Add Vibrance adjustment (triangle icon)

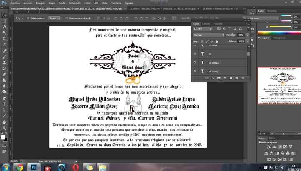(291, 147)
